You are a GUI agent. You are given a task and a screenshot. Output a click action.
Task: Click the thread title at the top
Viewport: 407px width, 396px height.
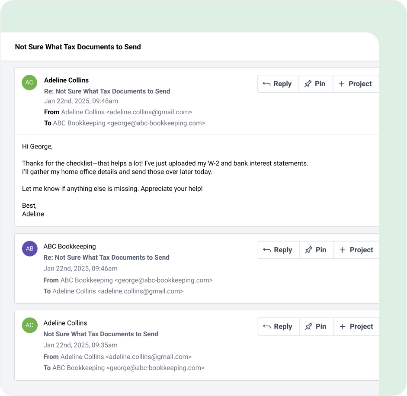coord(78,47)
